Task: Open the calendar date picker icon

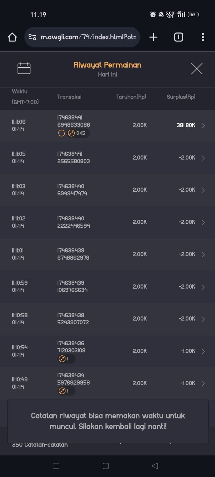Action: tap(24, 68)
